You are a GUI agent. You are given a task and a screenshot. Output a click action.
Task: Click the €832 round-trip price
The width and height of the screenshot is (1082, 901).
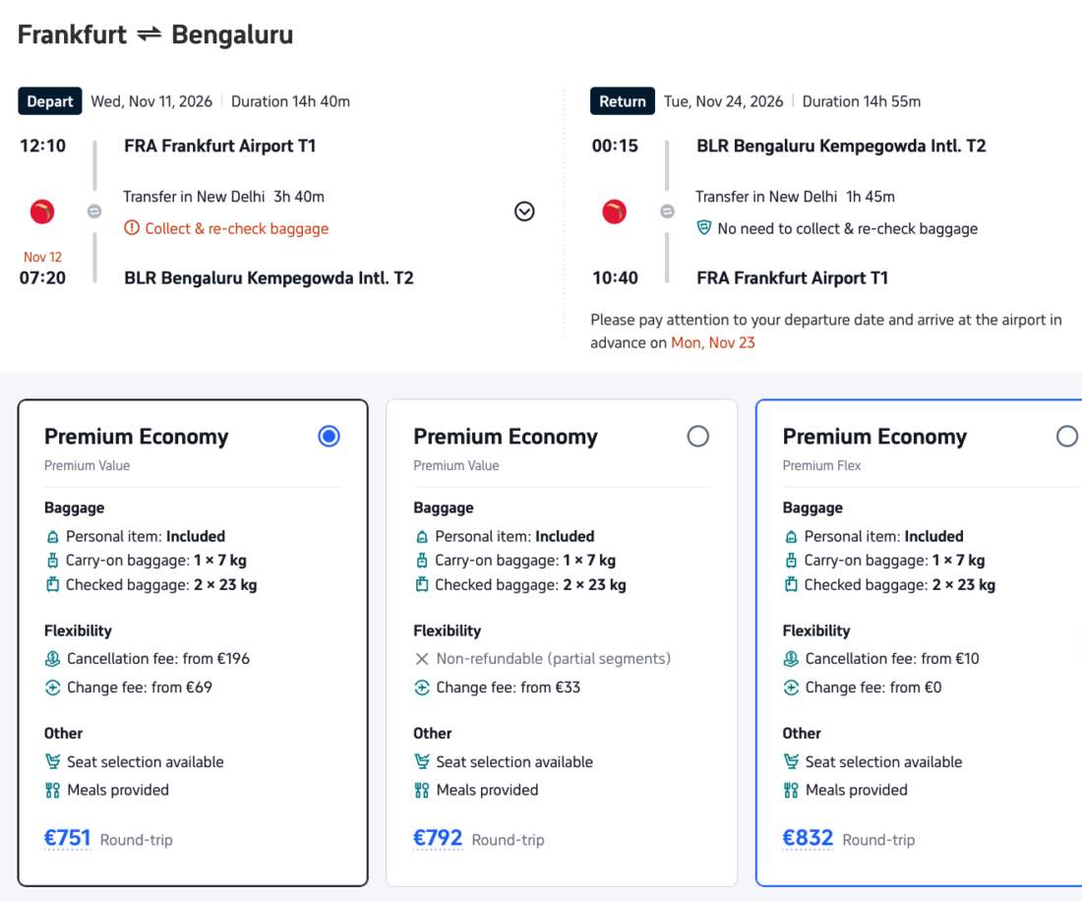pyautogui.click(x=808, y=838)
